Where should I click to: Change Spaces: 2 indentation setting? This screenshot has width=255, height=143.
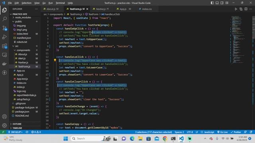[179, 132]
